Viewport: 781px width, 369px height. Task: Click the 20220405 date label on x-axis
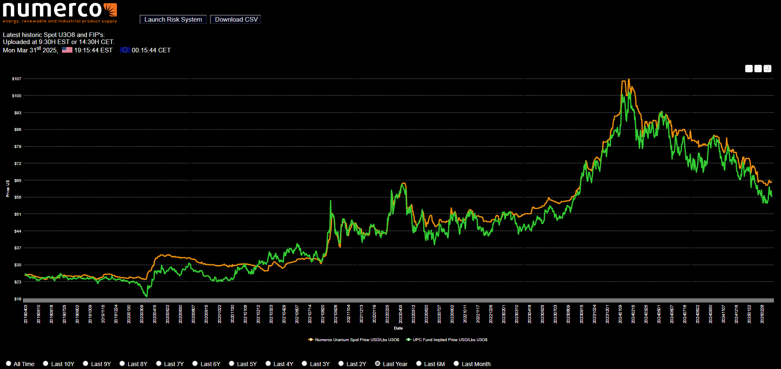click(x=401, y=314)
